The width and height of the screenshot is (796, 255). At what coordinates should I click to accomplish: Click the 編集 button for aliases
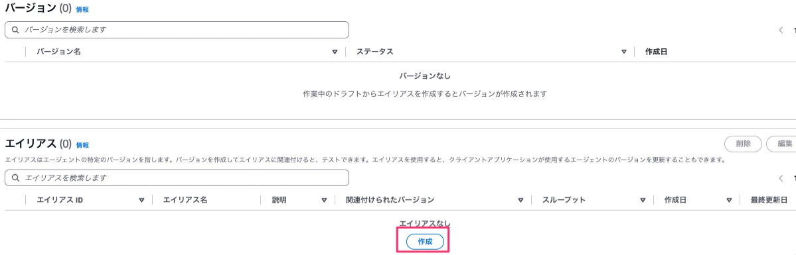coord(782,144)
